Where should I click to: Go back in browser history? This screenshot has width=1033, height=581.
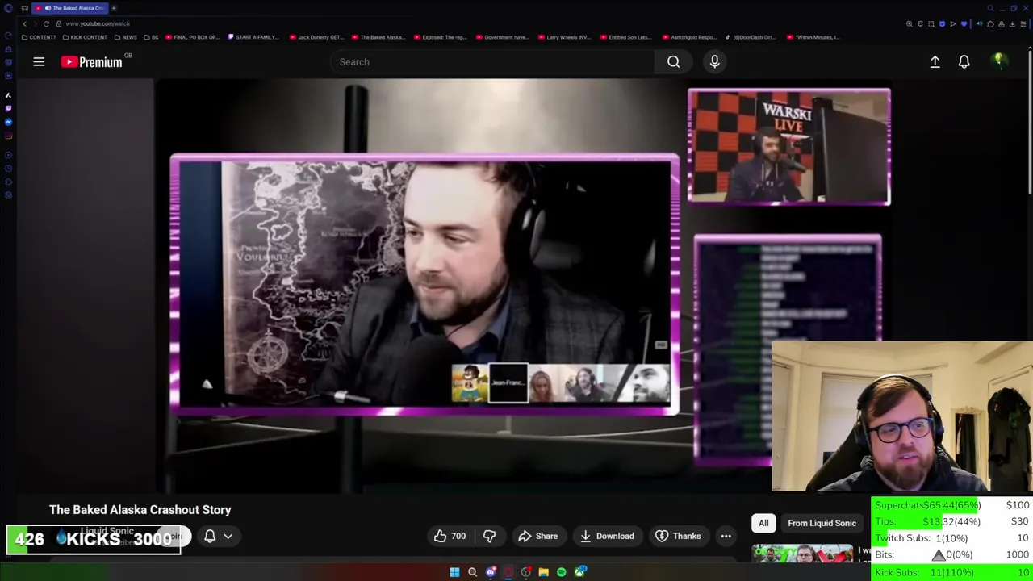click(24, 23)
